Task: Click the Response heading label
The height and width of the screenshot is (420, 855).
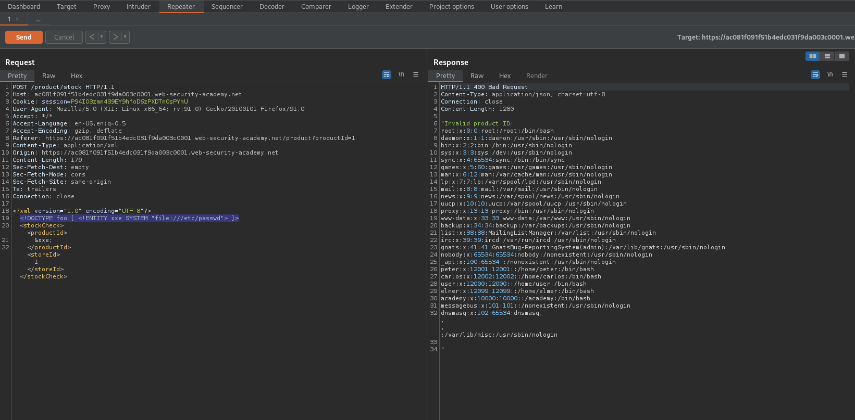Action: point(451,62)
